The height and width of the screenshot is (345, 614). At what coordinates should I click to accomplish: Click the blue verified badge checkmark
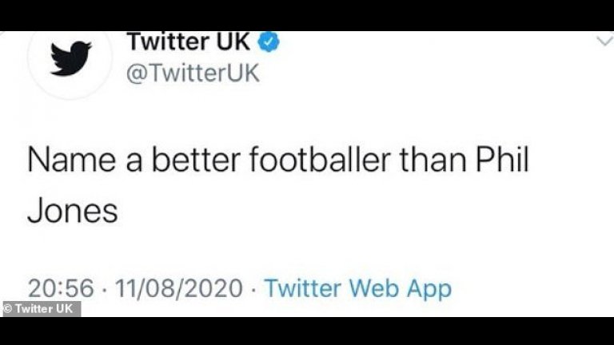[270, 42]
